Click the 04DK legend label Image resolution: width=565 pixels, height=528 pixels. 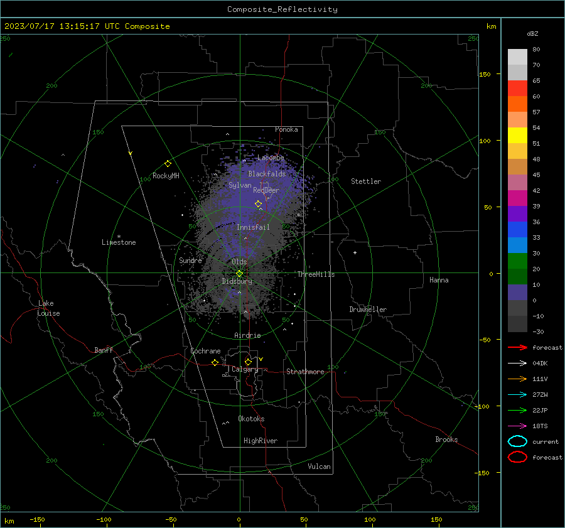pyautogui.click(x=540, y=364)
